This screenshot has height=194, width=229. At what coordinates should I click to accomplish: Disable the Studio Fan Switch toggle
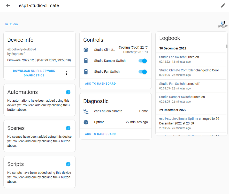[x=142, y=72]
